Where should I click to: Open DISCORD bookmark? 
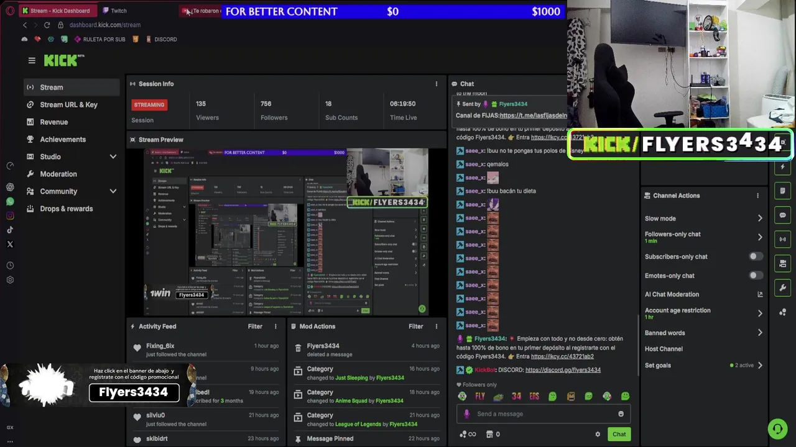(161, 39)
